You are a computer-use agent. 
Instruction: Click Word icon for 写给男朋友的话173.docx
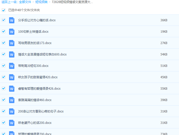tap(12, 43)
